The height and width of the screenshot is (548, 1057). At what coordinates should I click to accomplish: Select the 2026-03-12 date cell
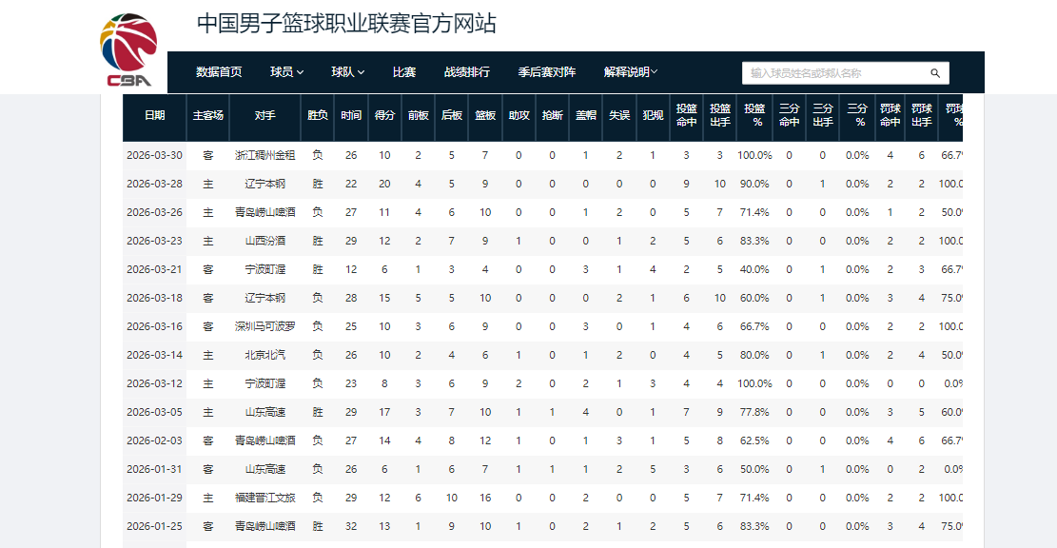point(154,383)
